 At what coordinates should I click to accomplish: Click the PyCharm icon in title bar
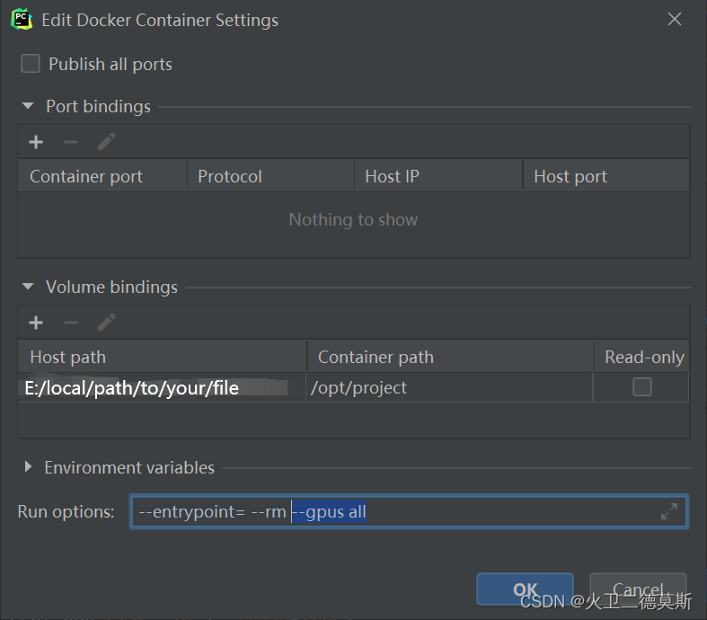point(22,20)
